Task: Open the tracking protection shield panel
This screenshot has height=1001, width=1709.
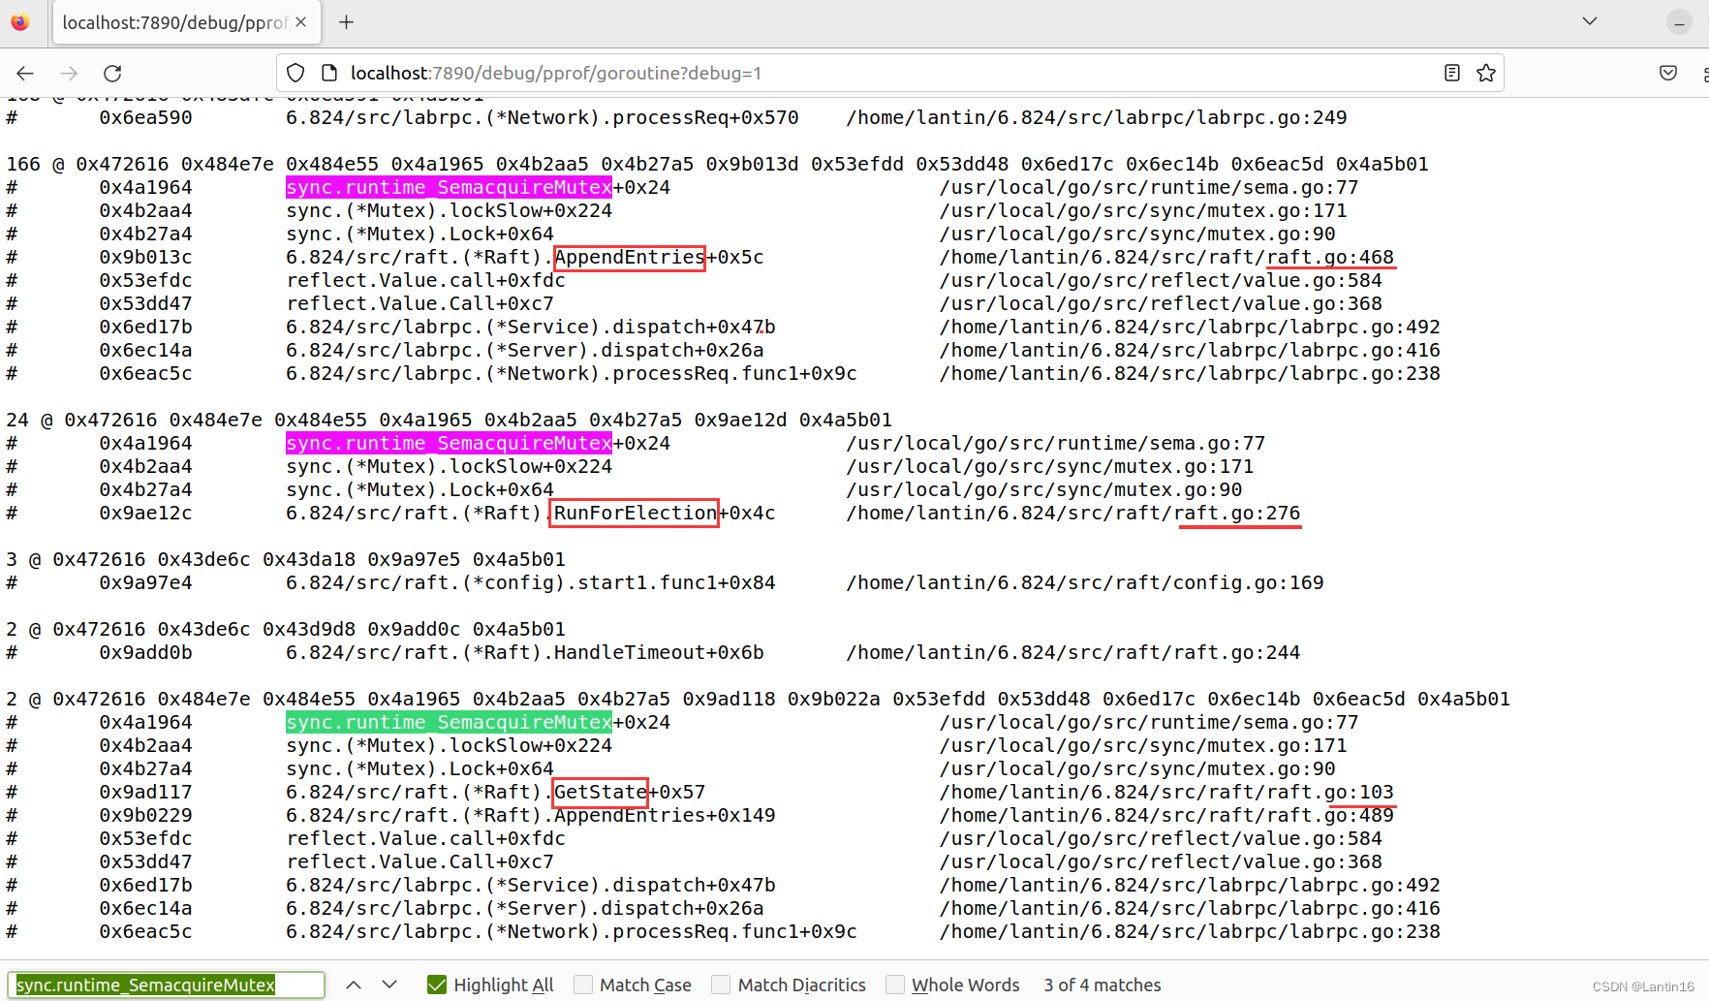Action: (x=295, y=73)
